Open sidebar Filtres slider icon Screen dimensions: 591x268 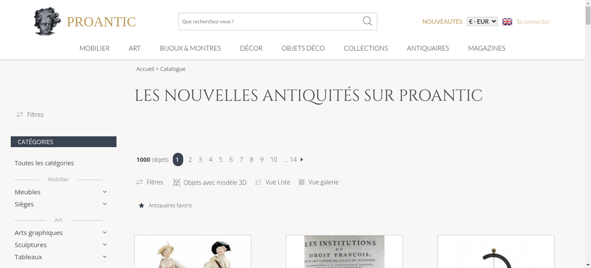pyautogui.click(x=20, y=115)
